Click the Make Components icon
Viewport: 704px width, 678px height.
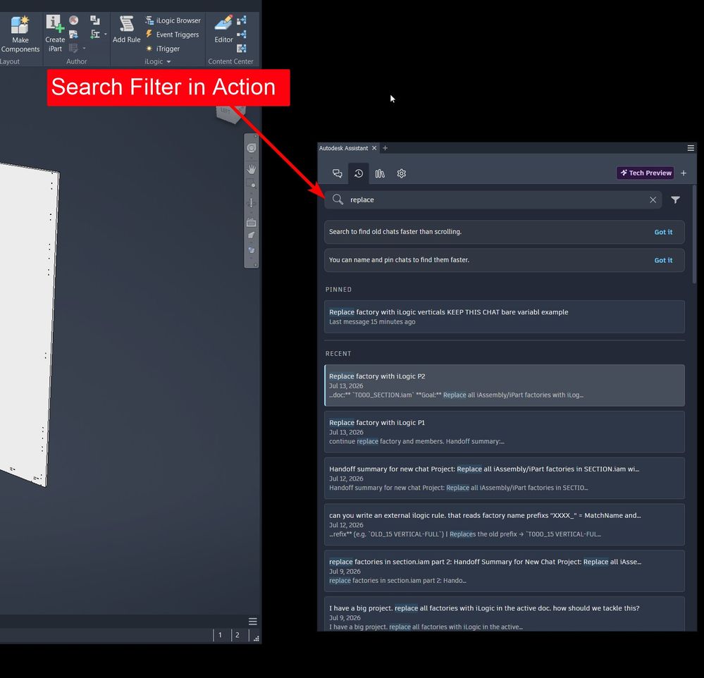(20, 24)
